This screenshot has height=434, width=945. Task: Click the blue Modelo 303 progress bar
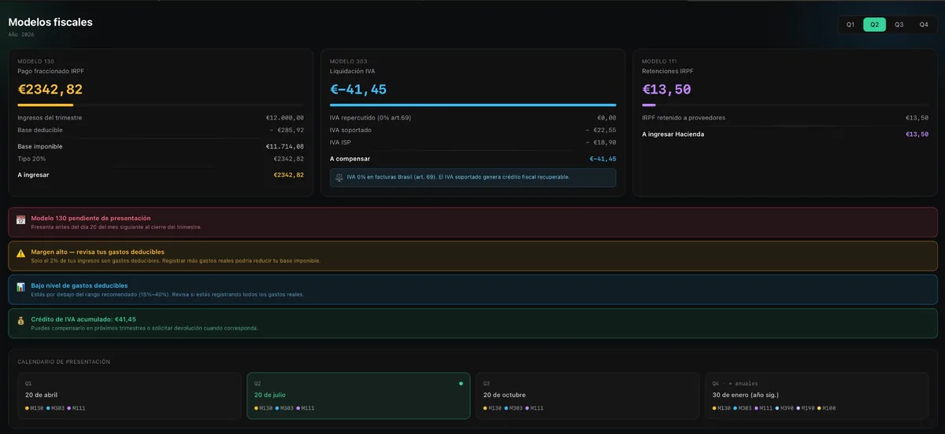click(x=472, y=105)
